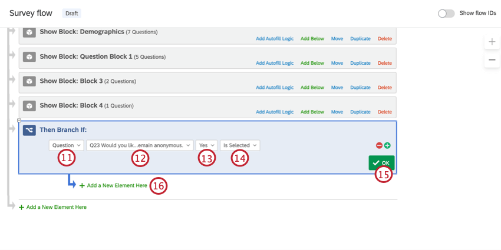
Task: Open the Is Selected operator dropdown
Action: click(x=240, y=145)
